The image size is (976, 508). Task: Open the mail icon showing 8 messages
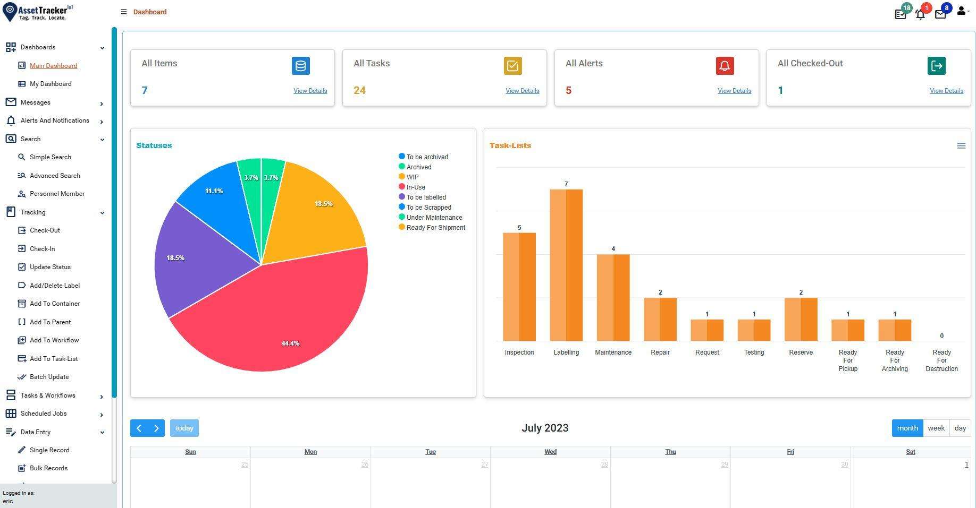pyautogui.click(x=940, y=14)
